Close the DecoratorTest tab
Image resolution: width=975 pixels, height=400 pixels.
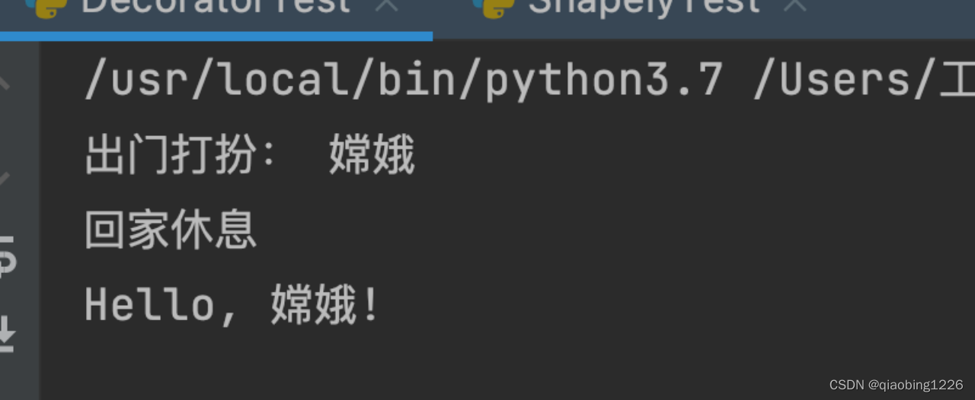click(387, 6)
